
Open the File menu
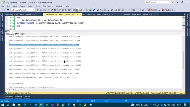click(x=3, y=6)
